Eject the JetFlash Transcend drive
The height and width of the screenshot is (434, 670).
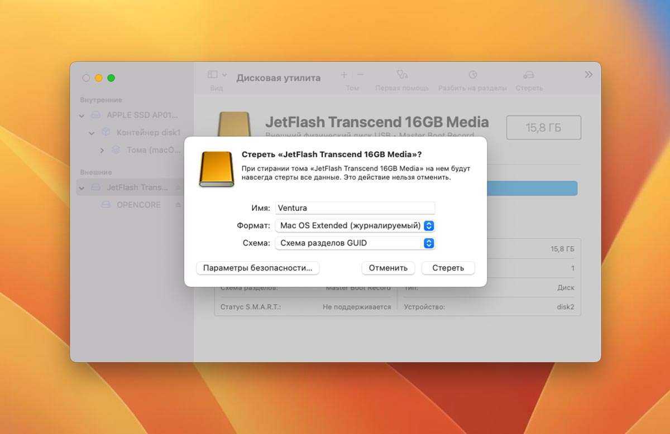(178, 187)
